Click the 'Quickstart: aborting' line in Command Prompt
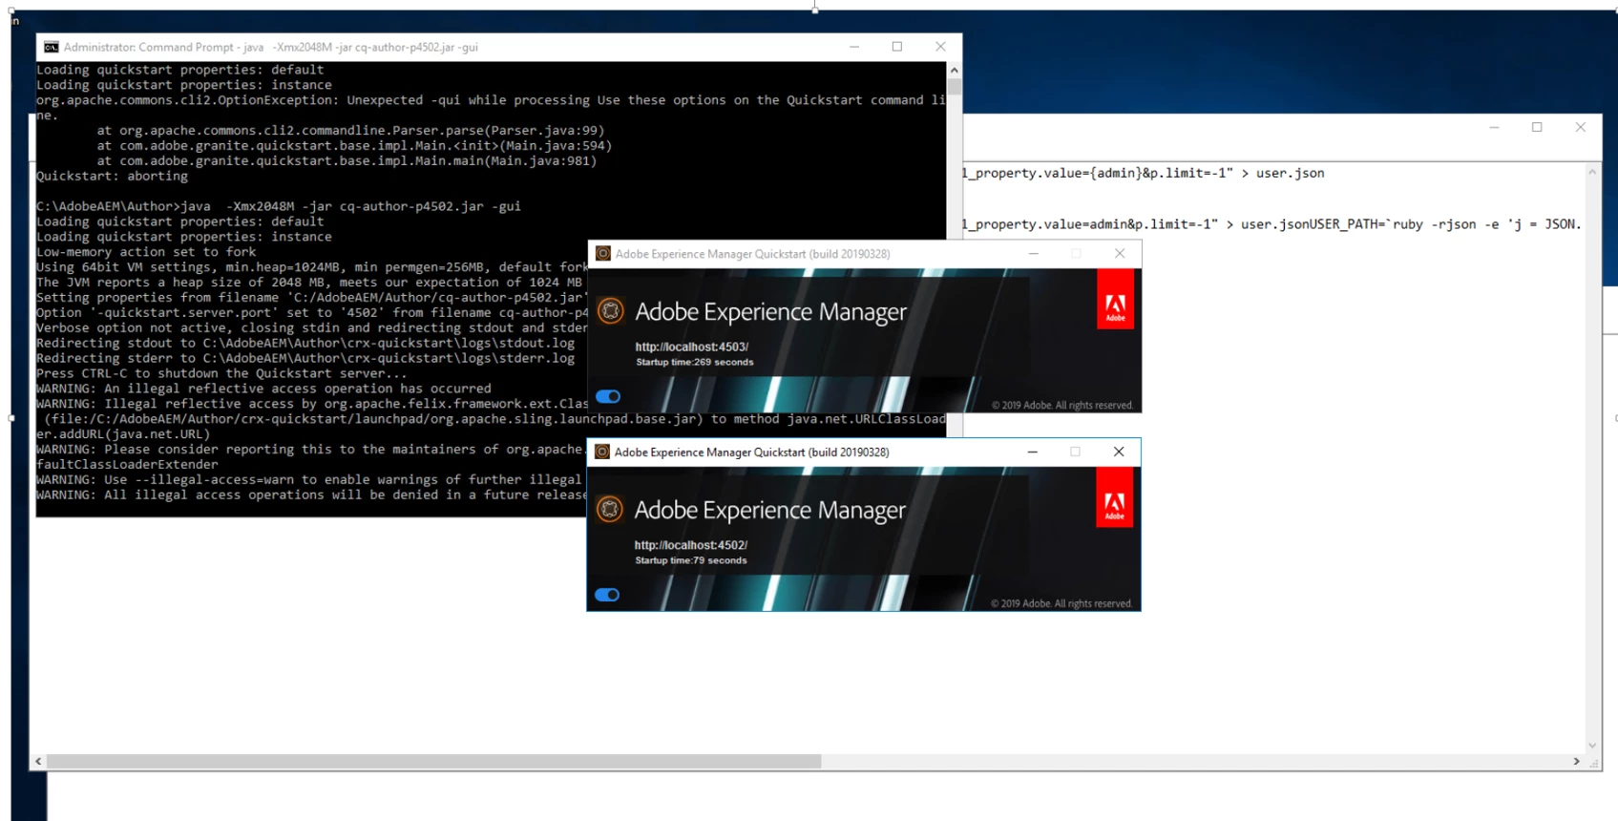This screenshot has height=821, width=1618. click(x=113, y=177)
